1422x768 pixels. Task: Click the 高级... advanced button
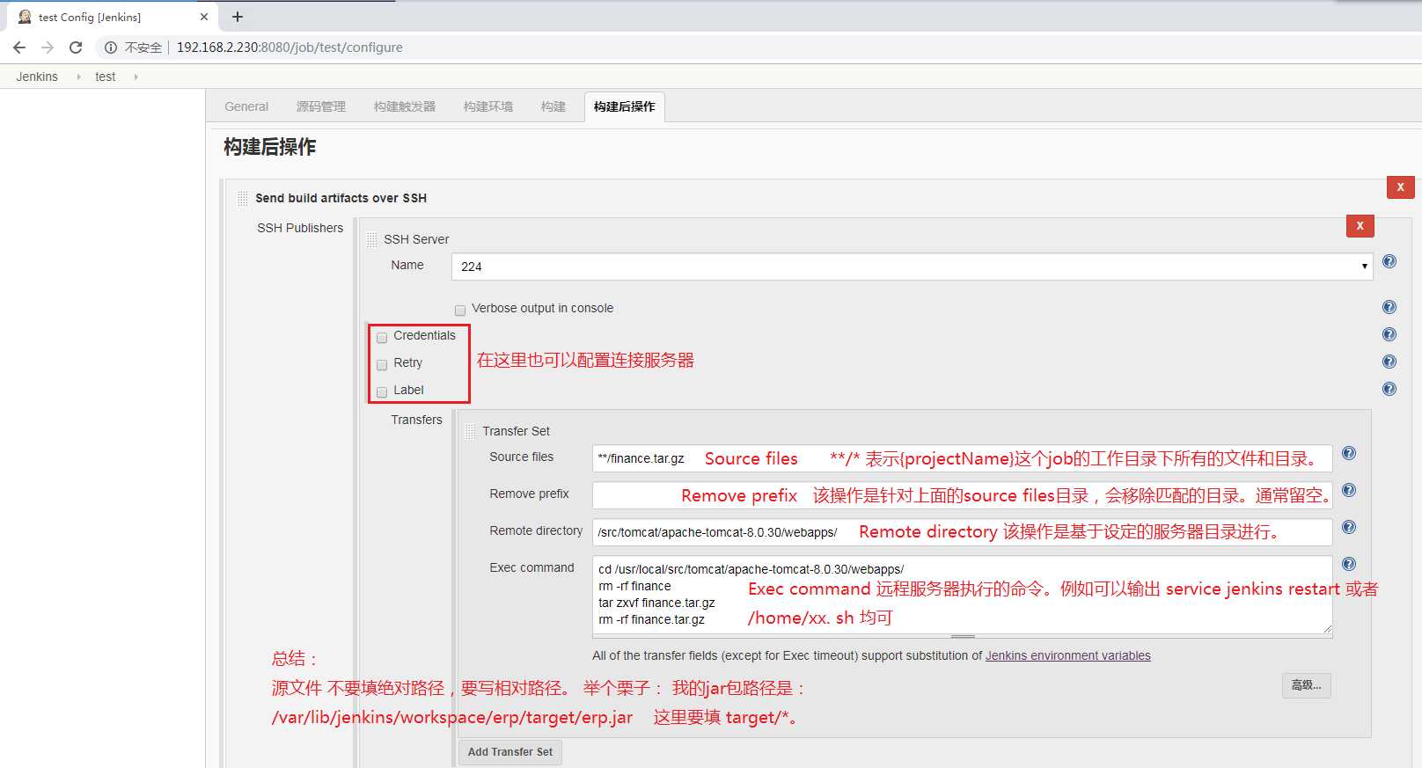(x=1306, y=685)
